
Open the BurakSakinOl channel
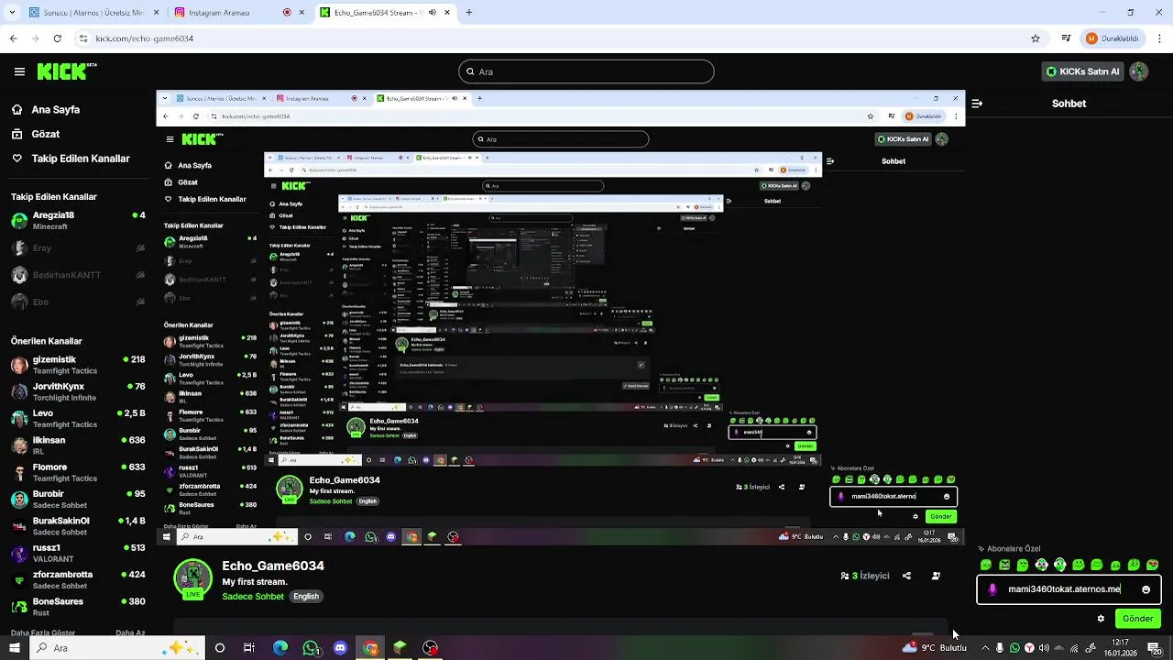click(78, 526)
